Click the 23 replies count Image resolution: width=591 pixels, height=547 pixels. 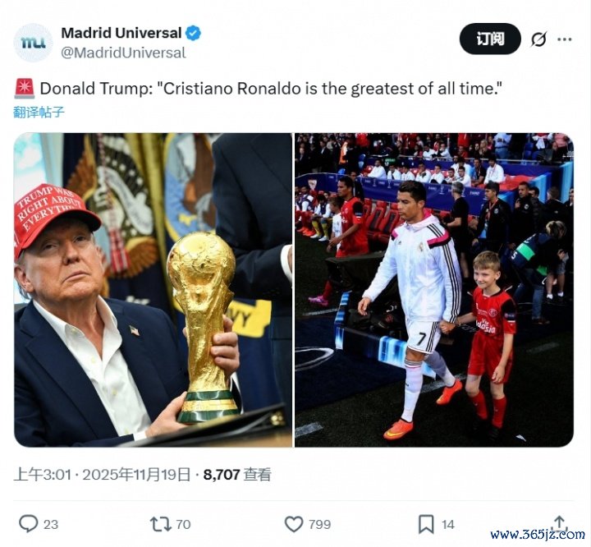[51, 524]
